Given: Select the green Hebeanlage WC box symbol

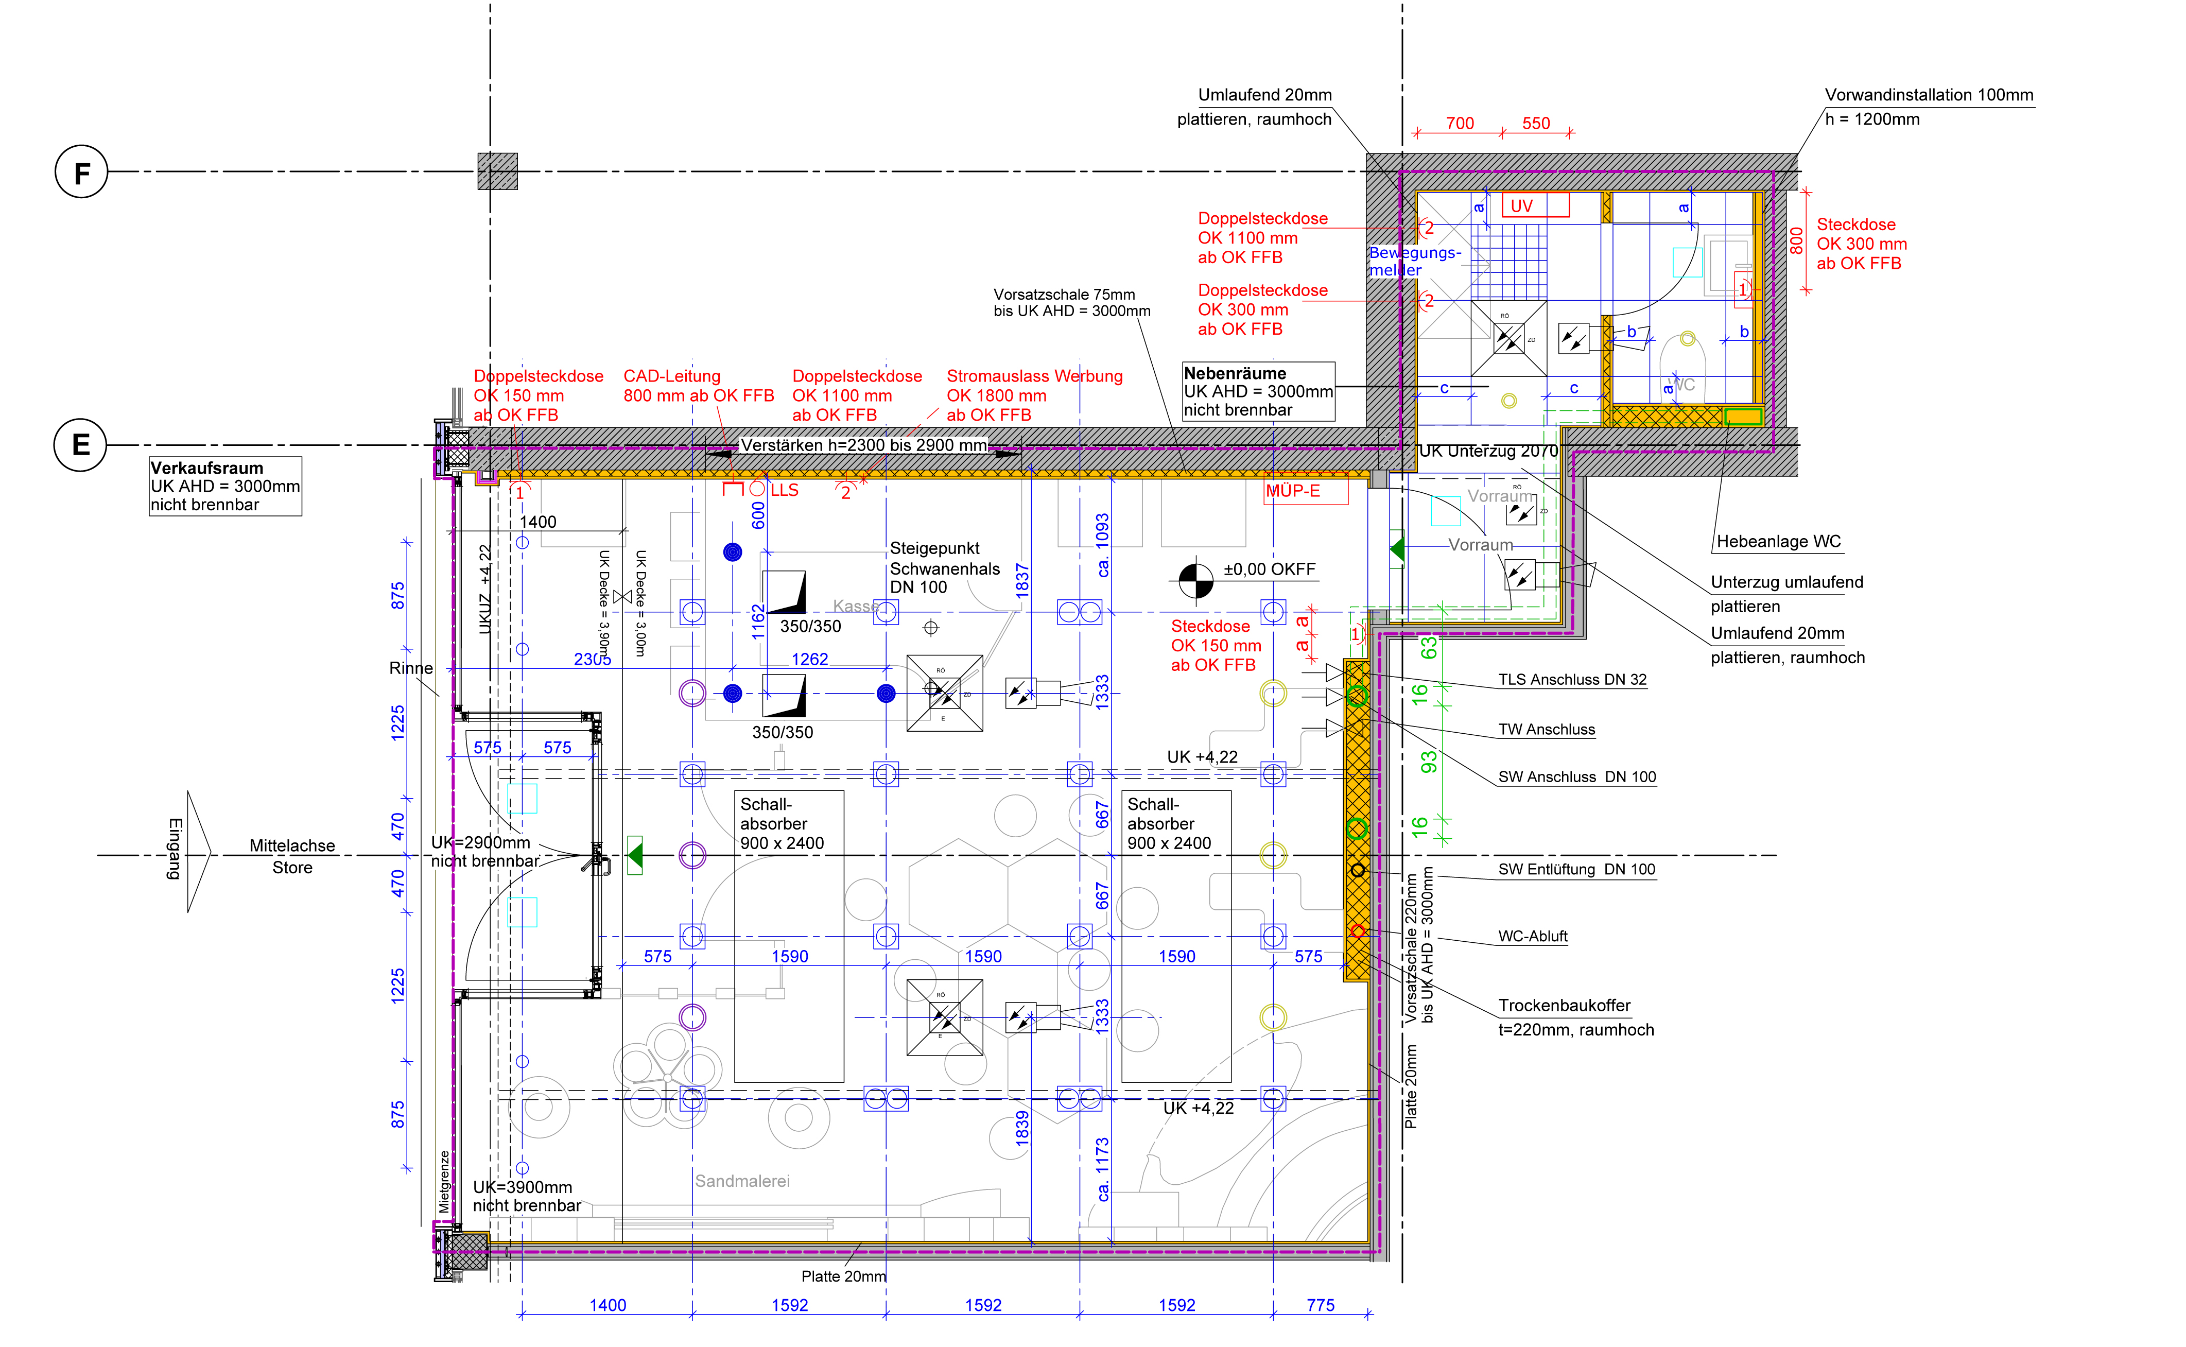Looking at the screenshot, I should pos(1742,416).
